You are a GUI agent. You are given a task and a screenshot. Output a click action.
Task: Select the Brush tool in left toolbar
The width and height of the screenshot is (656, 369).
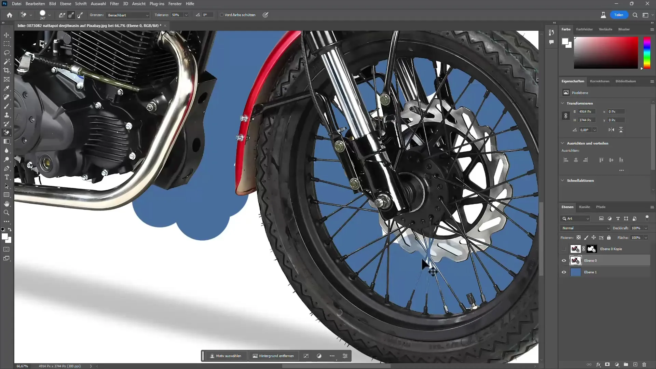[x=6, y=106]
